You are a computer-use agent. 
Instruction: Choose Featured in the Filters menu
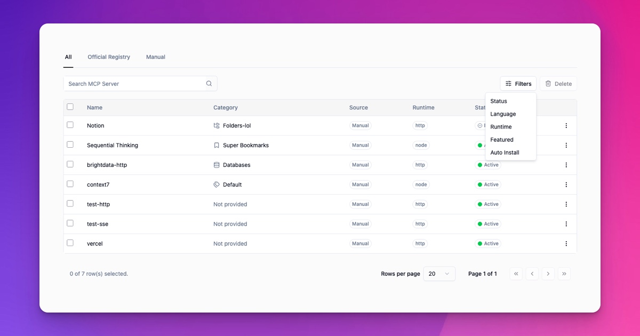tap(501, 140)
